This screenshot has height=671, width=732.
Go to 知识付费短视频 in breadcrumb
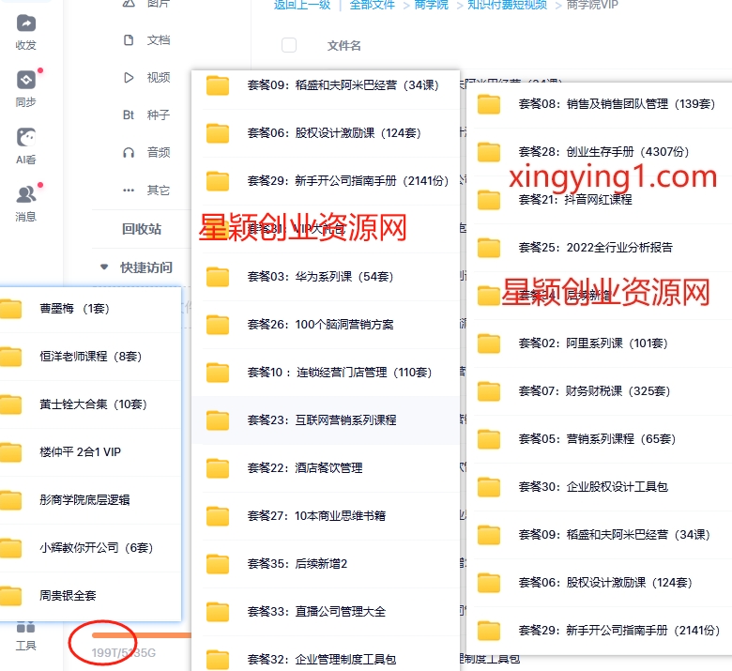(x=507, y=5)
